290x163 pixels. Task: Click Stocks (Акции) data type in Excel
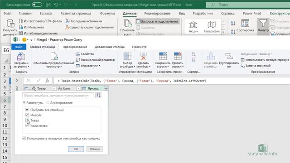(x=193, y=27)
